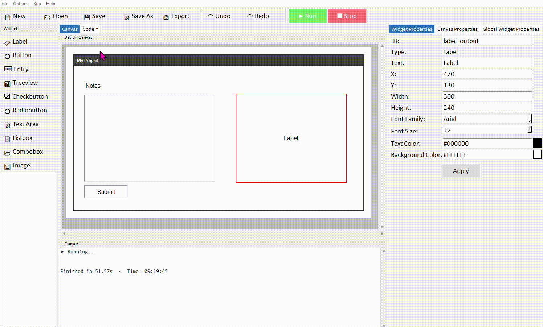Pick the Image widget tool
The width and height of the screenshot is (543, 327).
tap(21, 165)
